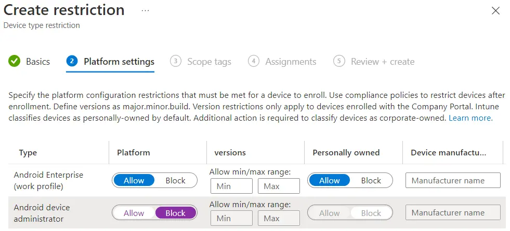Block personally owned Android Enterprise devices
Image resolution: width=510 pixels, height=231 pixels.
(x=371, y=181)
